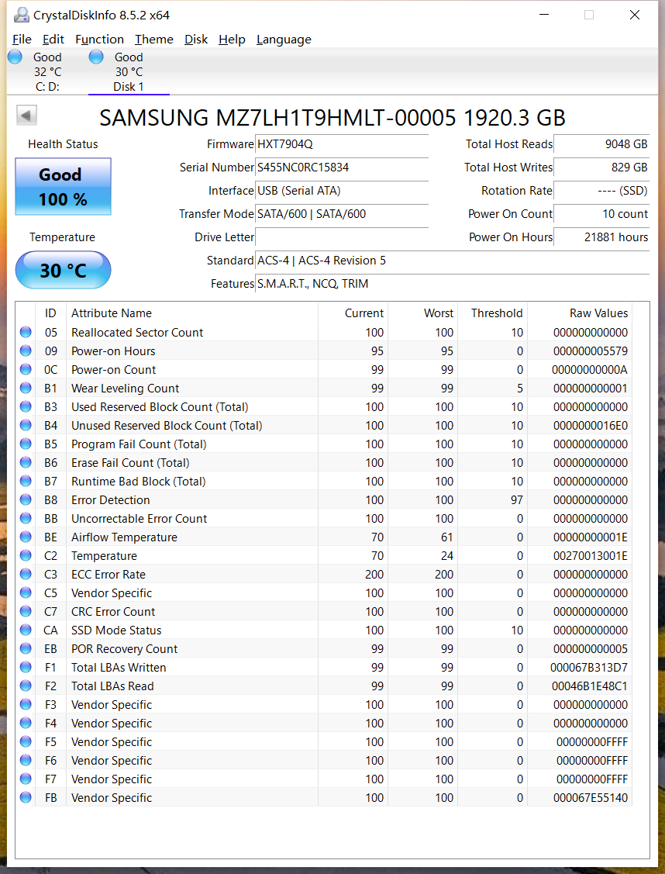Click the status dot for Program Fail Count
The image size is (665, 874).
pyautogui.click(x=26, y=444)
